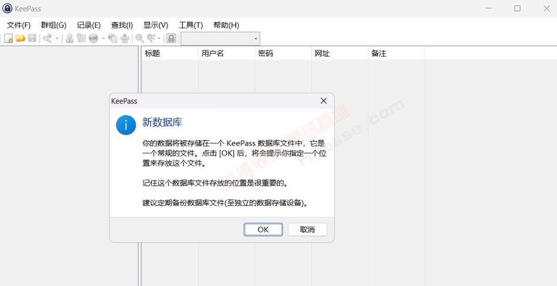This screenshot has width=557, height=286.
Task: Click the Open URL globe icon
Action: (x=93, y=38)
